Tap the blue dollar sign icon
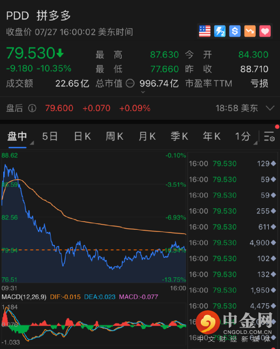The height and width of the screenshot is (349, 280). (x=235, y=31)
